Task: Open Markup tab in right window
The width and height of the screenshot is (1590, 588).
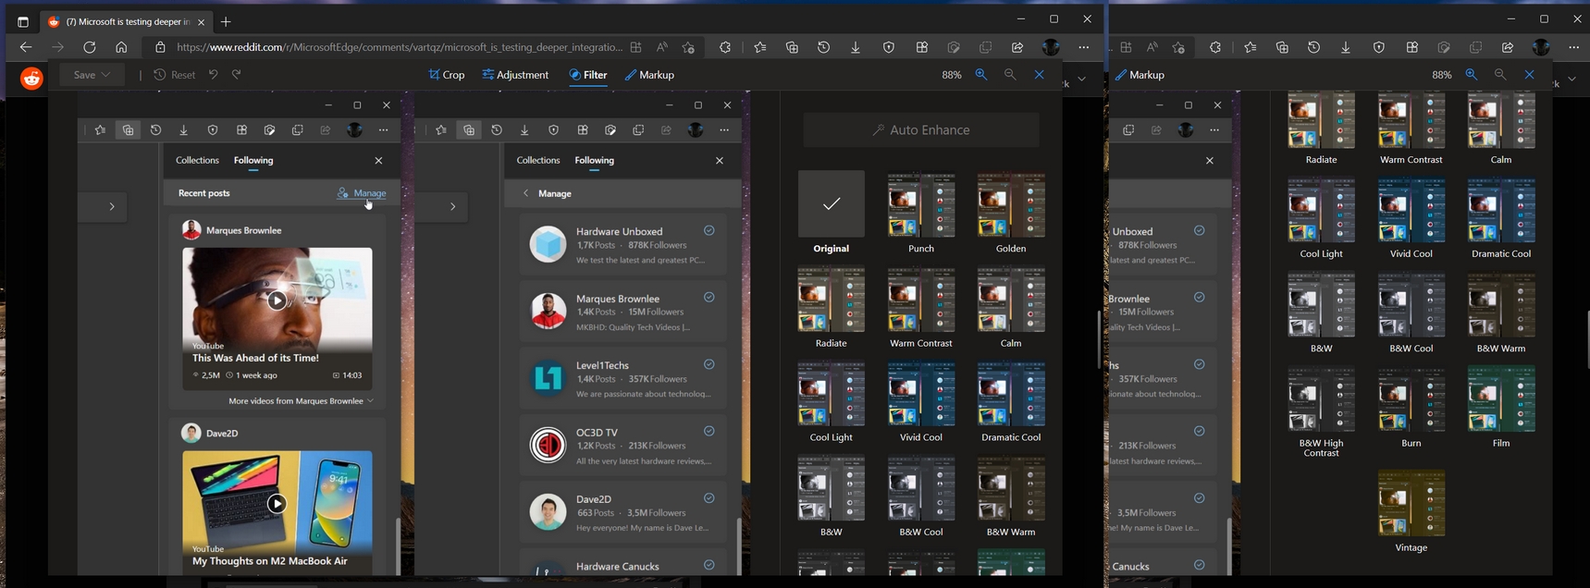Action: [x=1140, y=75]
